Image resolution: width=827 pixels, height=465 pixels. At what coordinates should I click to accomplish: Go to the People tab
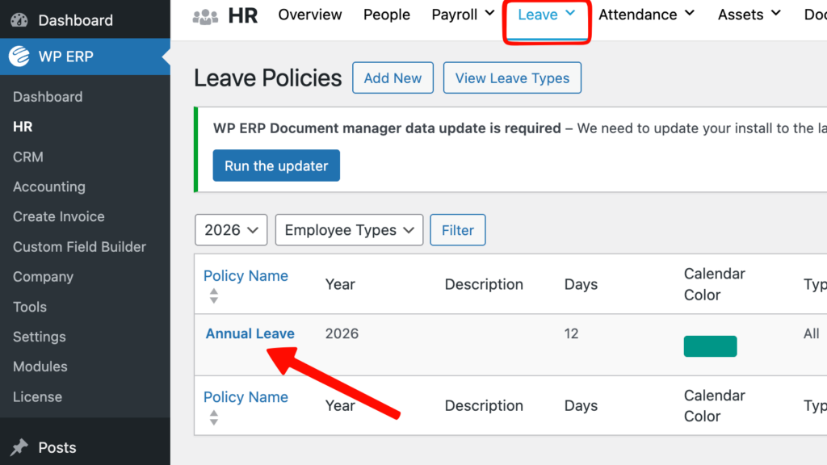click(387, 15)
